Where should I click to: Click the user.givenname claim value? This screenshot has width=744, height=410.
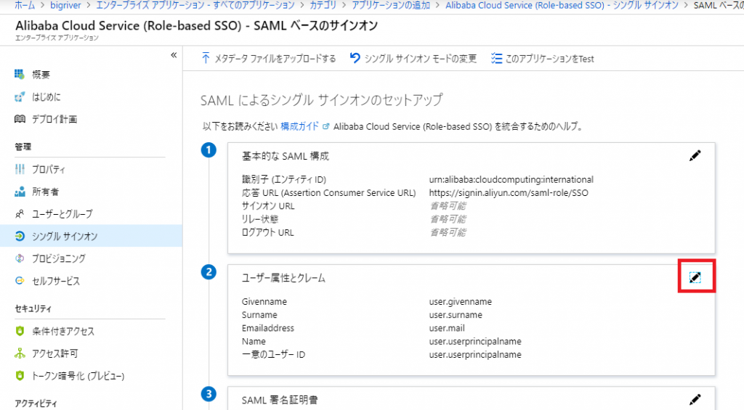click(x=460, y=301)
